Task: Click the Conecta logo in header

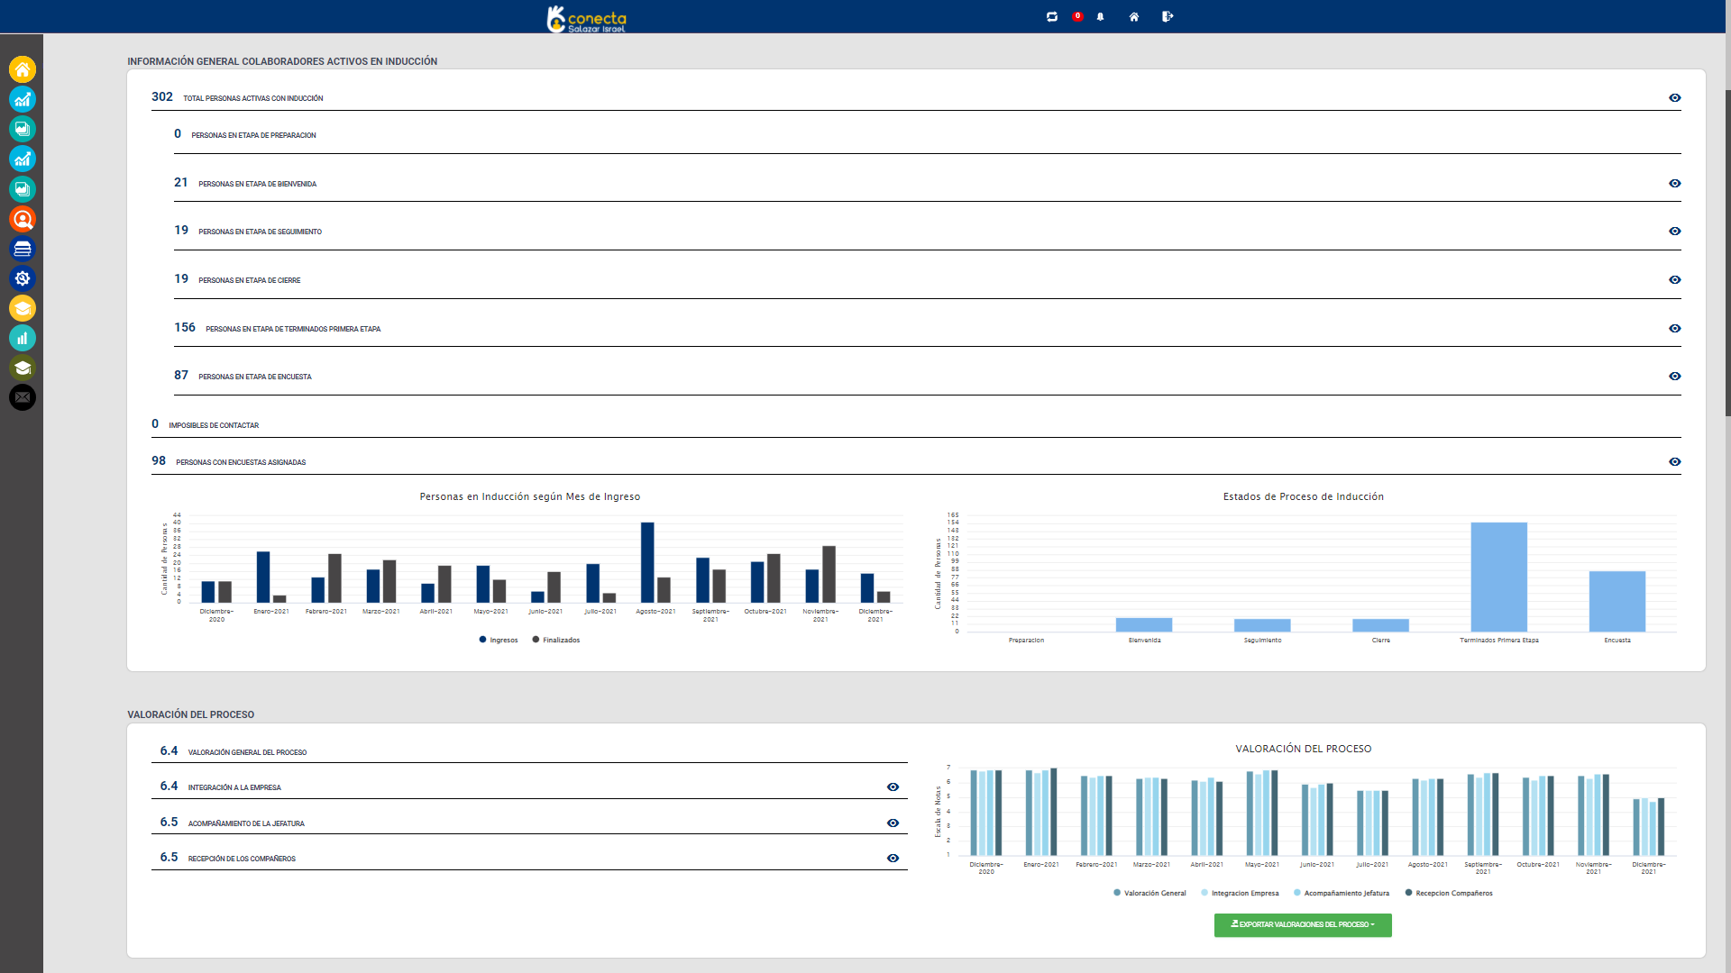Action: (586, 18)
